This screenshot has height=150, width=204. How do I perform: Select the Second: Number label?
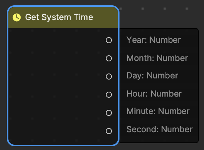(x=159, y=129)
